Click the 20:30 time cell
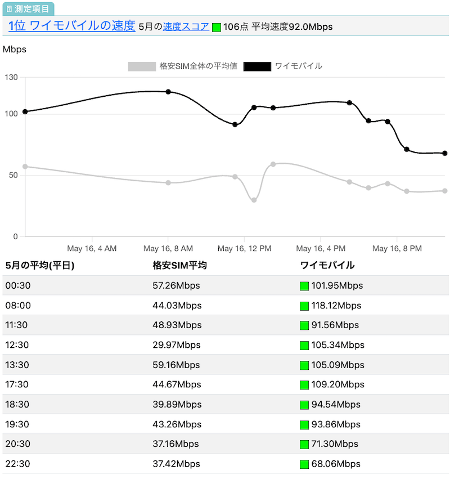This screenshot has width=450, height=479. [x=17, y=444]
